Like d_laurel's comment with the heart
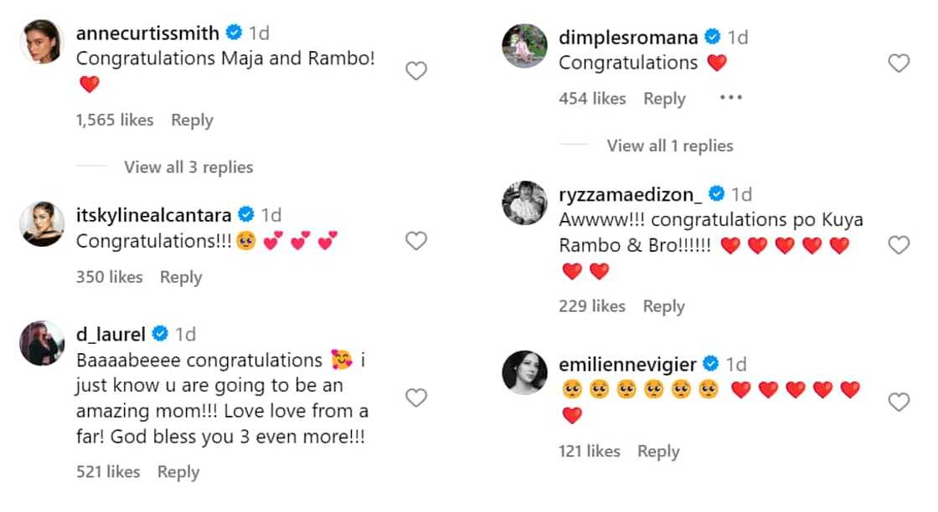Screen dimensions: 938x512 coord(416,397)
